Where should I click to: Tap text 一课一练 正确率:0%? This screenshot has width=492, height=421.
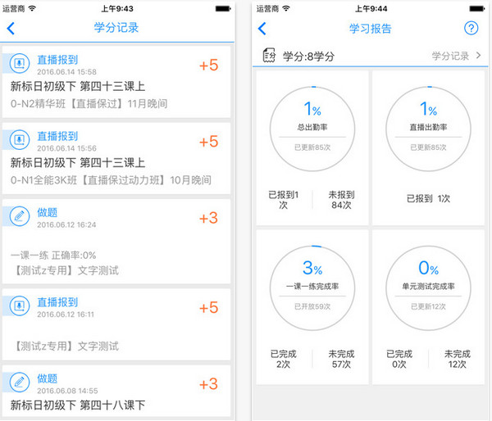tap(53, 256)
